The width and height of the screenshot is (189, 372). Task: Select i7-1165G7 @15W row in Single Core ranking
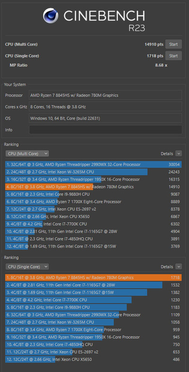94,292
